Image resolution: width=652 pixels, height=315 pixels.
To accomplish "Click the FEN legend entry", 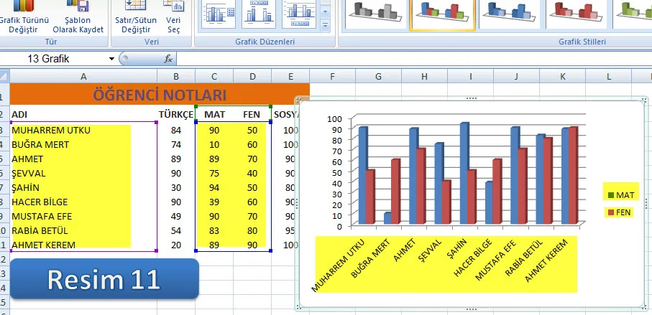I will point(620,212).
